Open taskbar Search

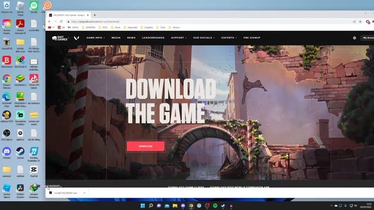[x=151, y=206]
